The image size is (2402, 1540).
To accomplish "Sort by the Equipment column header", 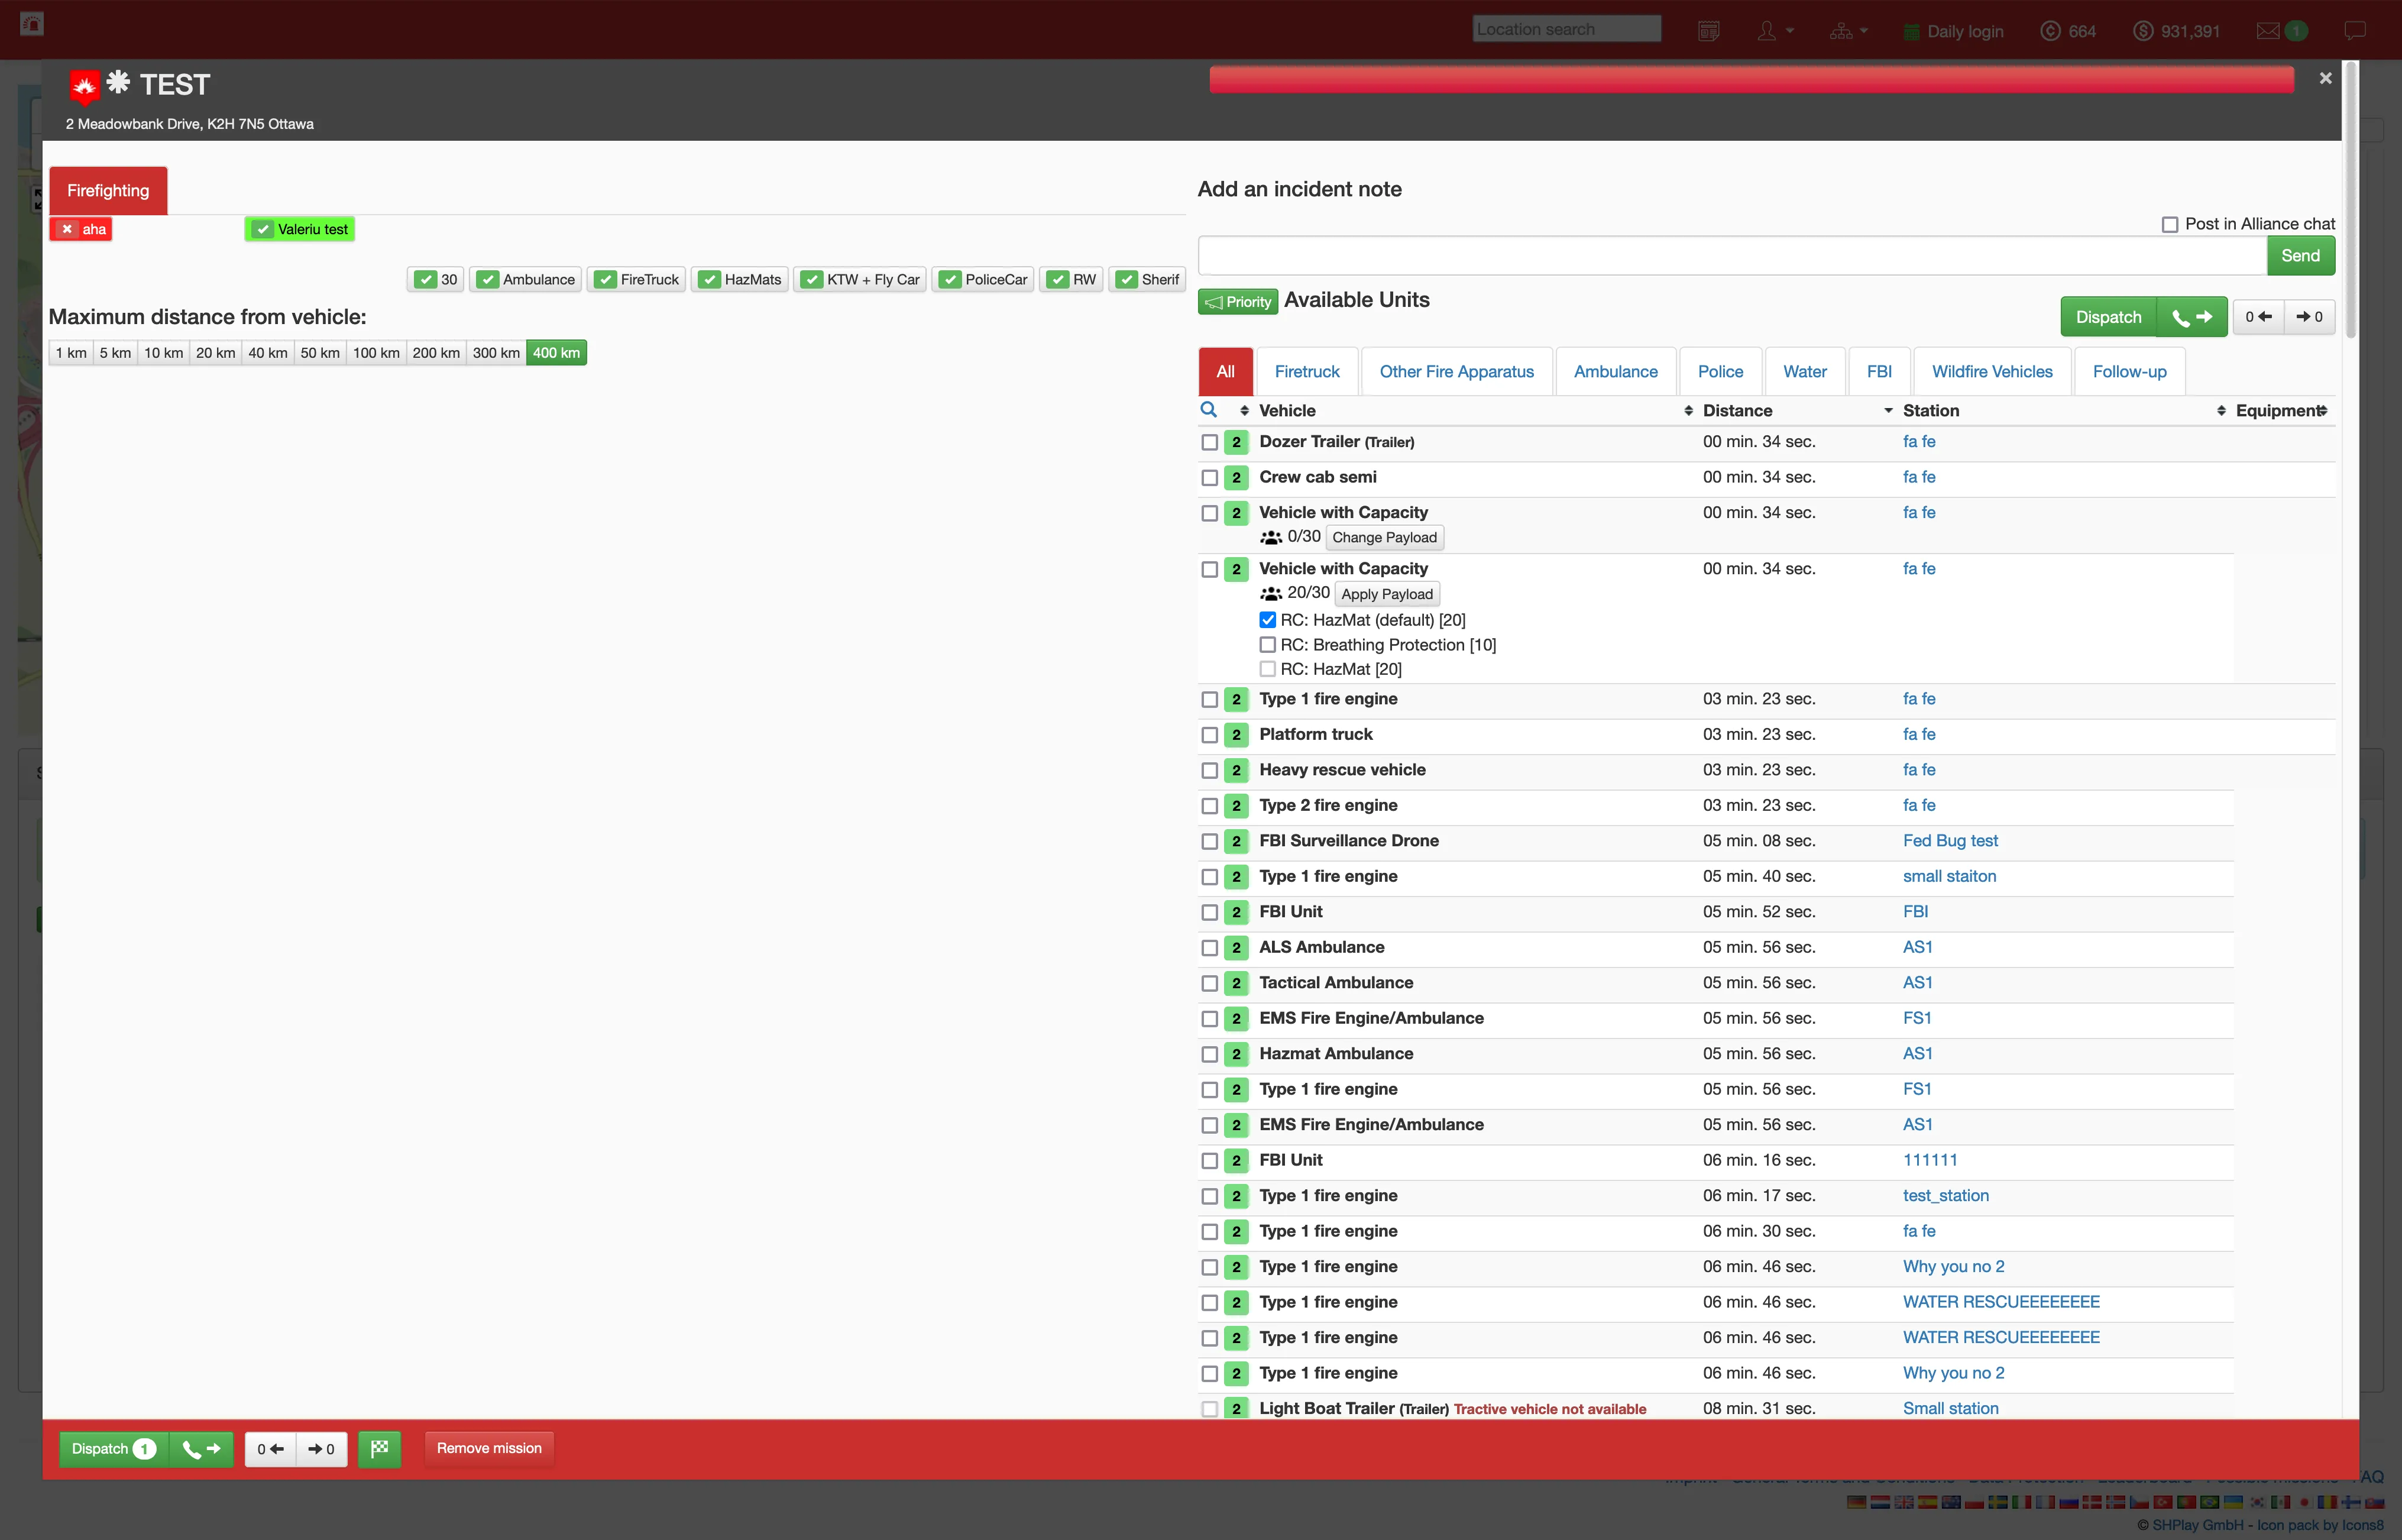I will 2278,410.
